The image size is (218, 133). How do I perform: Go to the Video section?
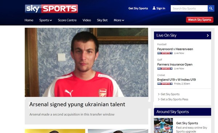[86, 20]
